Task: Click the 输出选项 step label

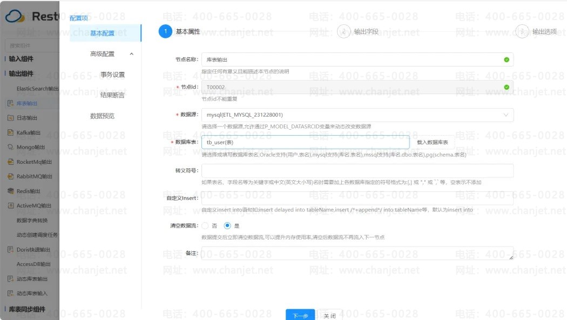Action: 544,31
